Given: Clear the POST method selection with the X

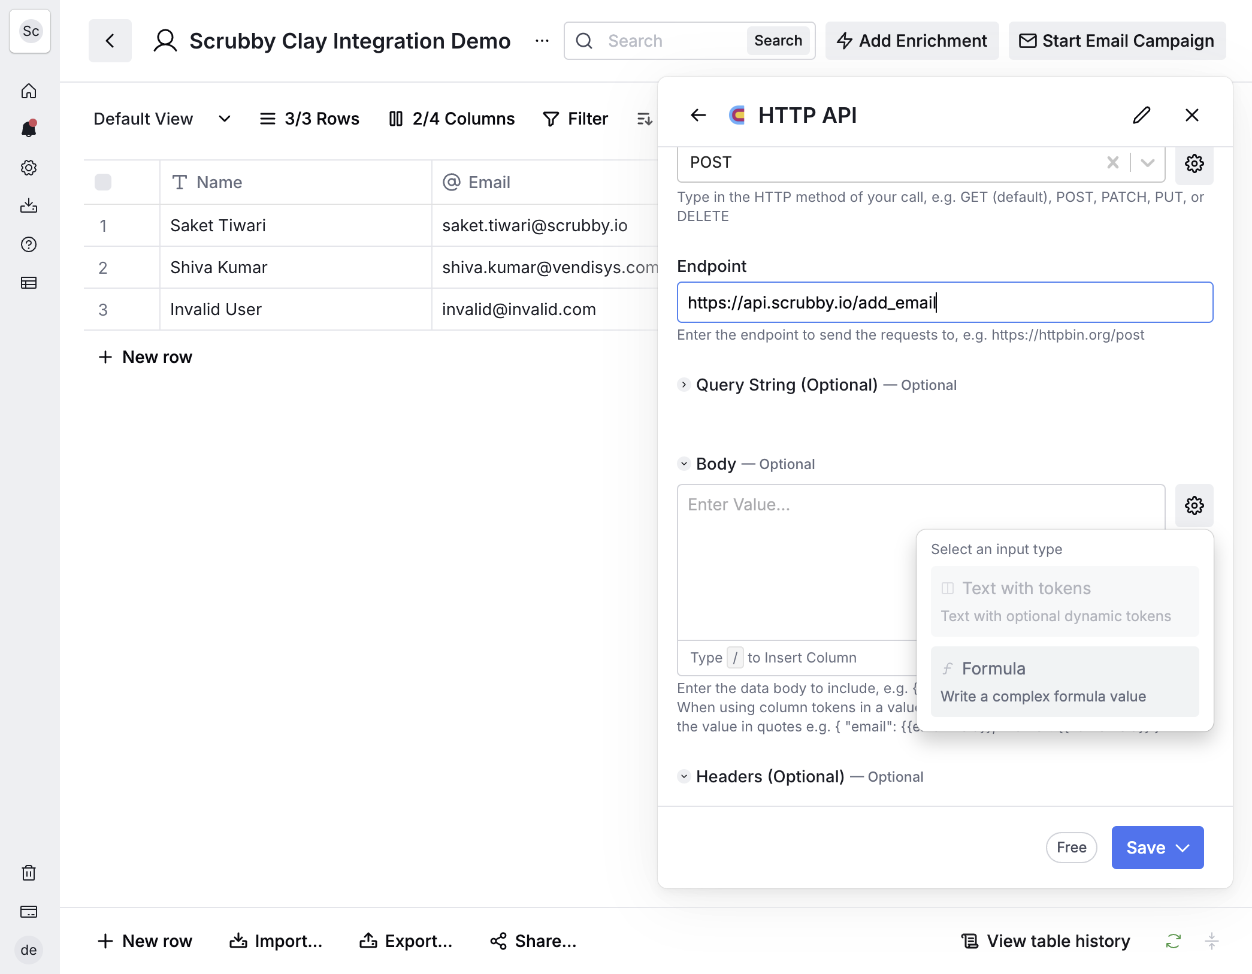Looking at the screenshot, I should coord(1113,162).
